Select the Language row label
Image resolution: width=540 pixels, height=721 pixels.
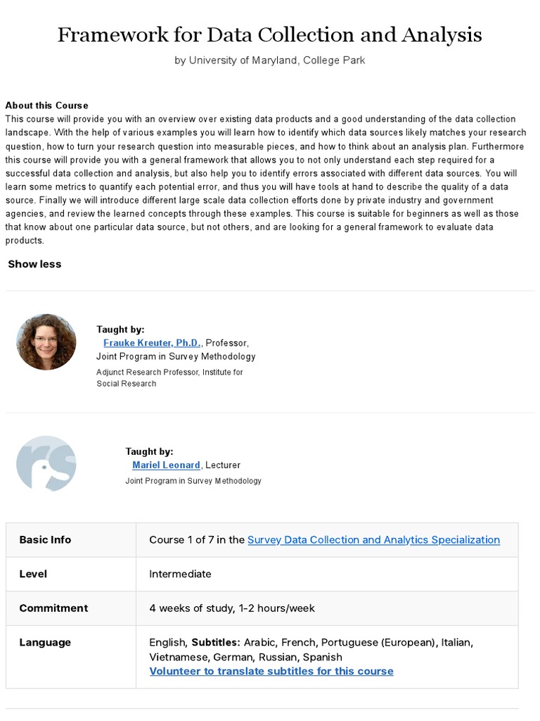(45, 643)
